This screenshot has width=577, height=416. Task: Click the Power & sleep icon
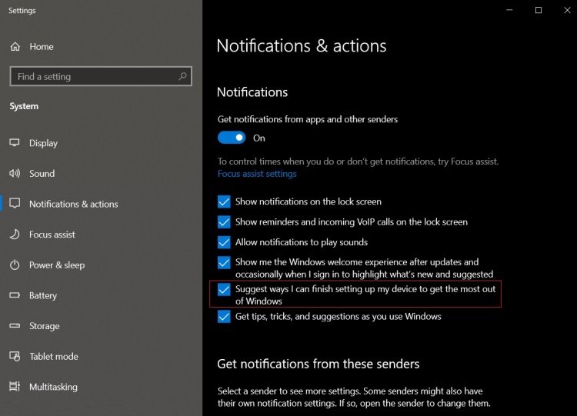[15, 265]
